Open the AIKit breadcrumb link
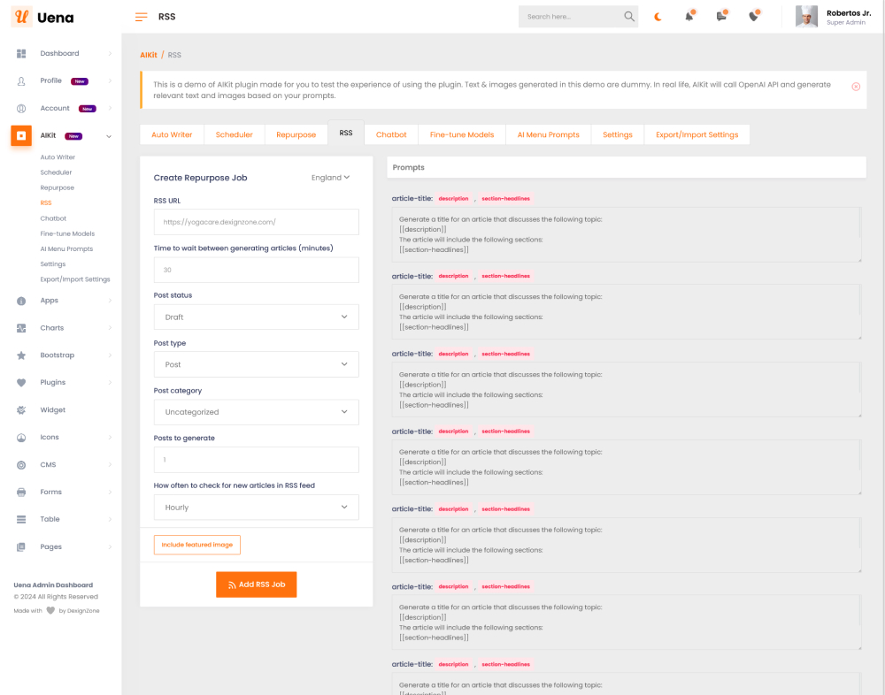The width and height of the screenshot is (885, 695). pyautogui.click(x=148, y=55)
